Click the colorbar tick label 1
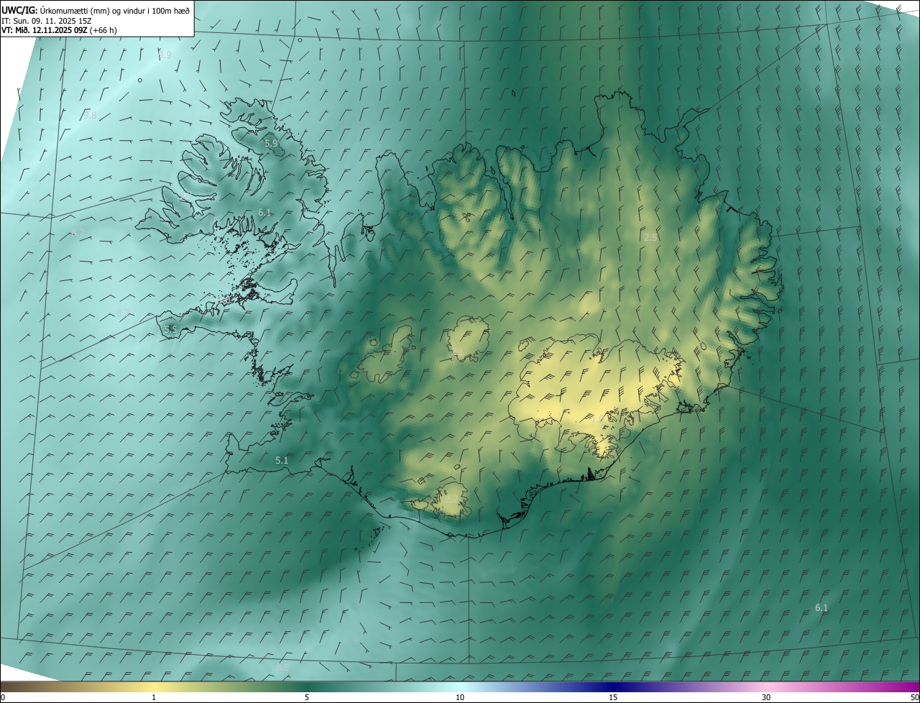 click(x=154, y=697)
